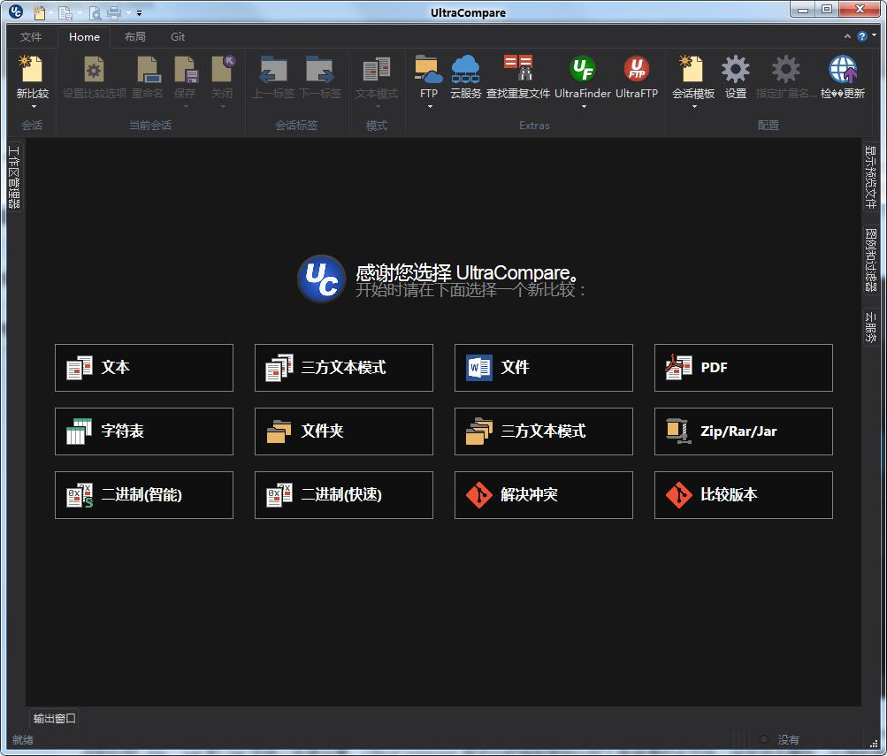Open the 图例和过滤器 side tab
887x756 pixels.
(870, 260)
